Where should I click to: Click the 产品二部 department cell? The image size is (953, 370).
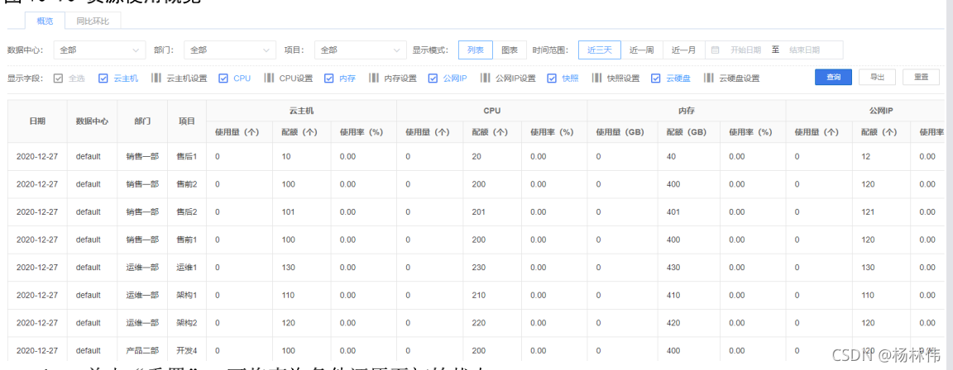(x=143, y=350)
